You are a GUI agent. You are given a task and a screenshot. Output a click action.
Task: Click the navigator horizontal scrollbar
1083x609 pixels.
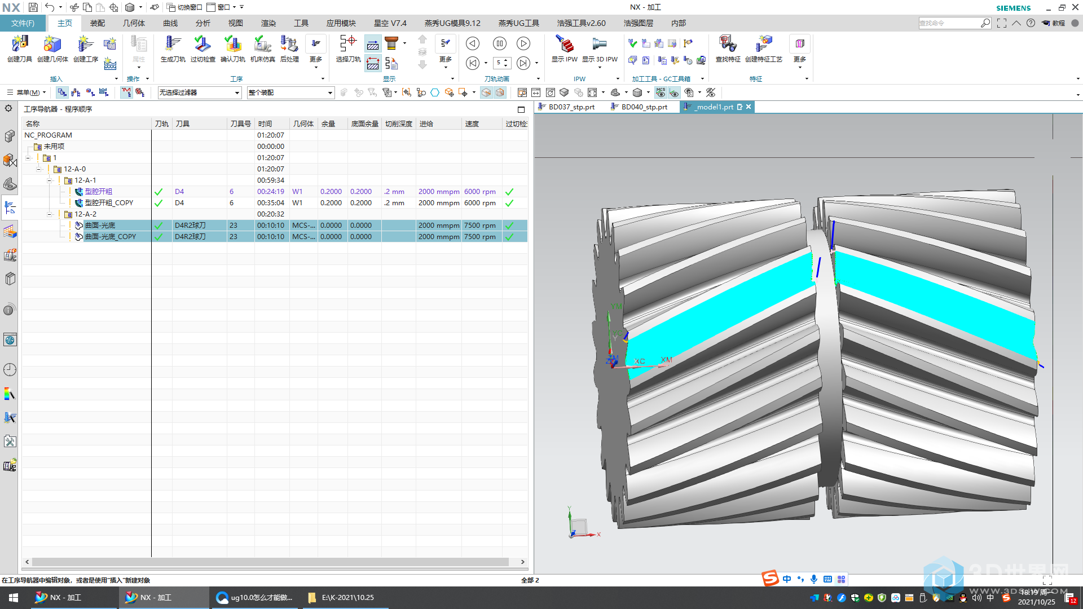[271, 562]
